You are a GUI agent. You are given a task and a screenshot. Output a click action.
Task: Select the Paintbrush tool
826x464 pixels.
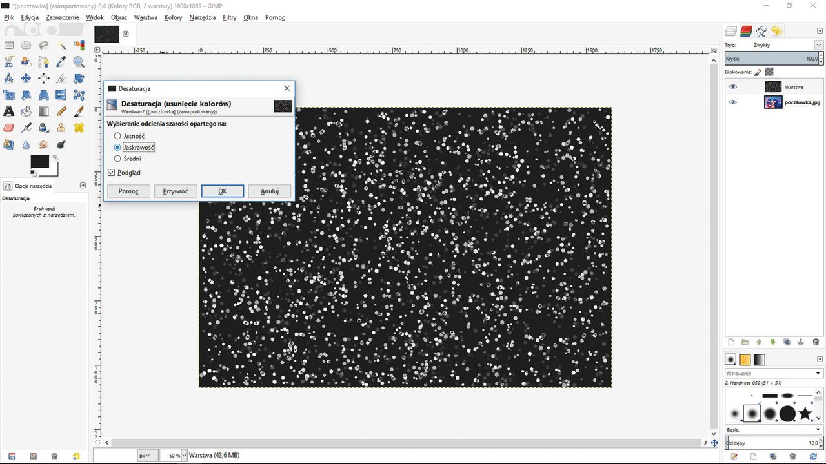[79, 112]
